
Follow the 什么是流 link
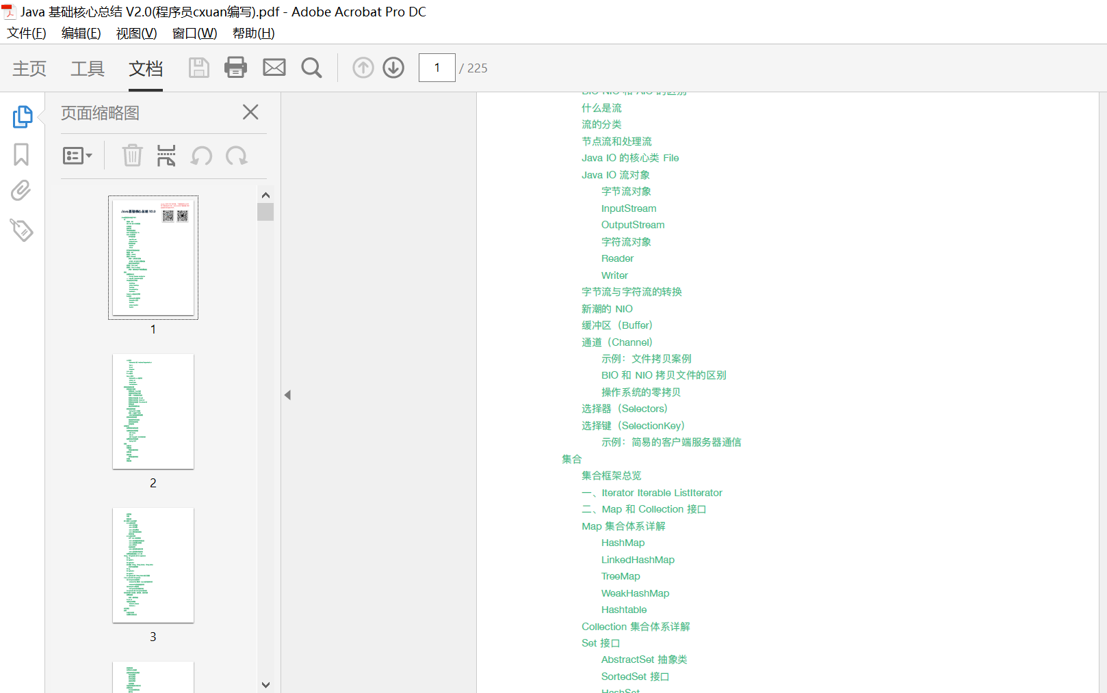[601, 108]
